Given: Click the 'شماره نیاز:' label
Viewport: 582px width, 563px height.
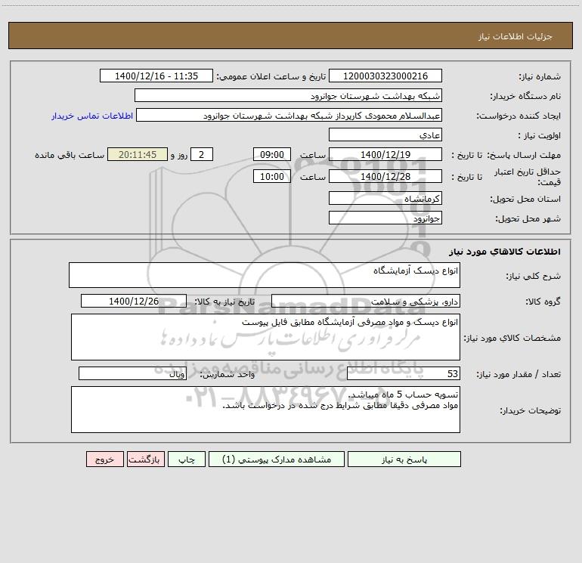Looking at the screenshot, I should click(540, 76).
